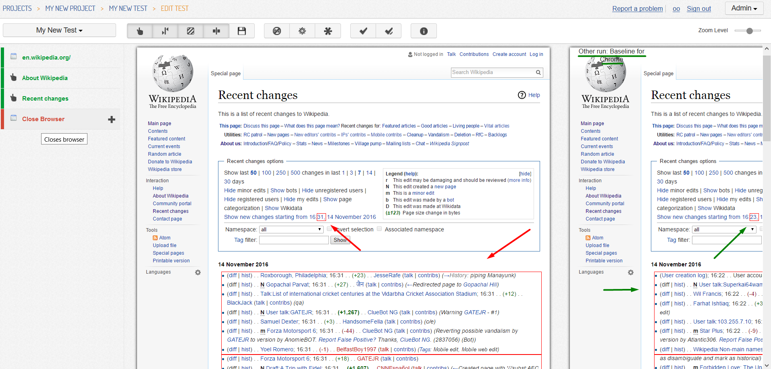Click window icon beside Close Browser step
This screenshot has width=771, height=369.
click(14, 118)
